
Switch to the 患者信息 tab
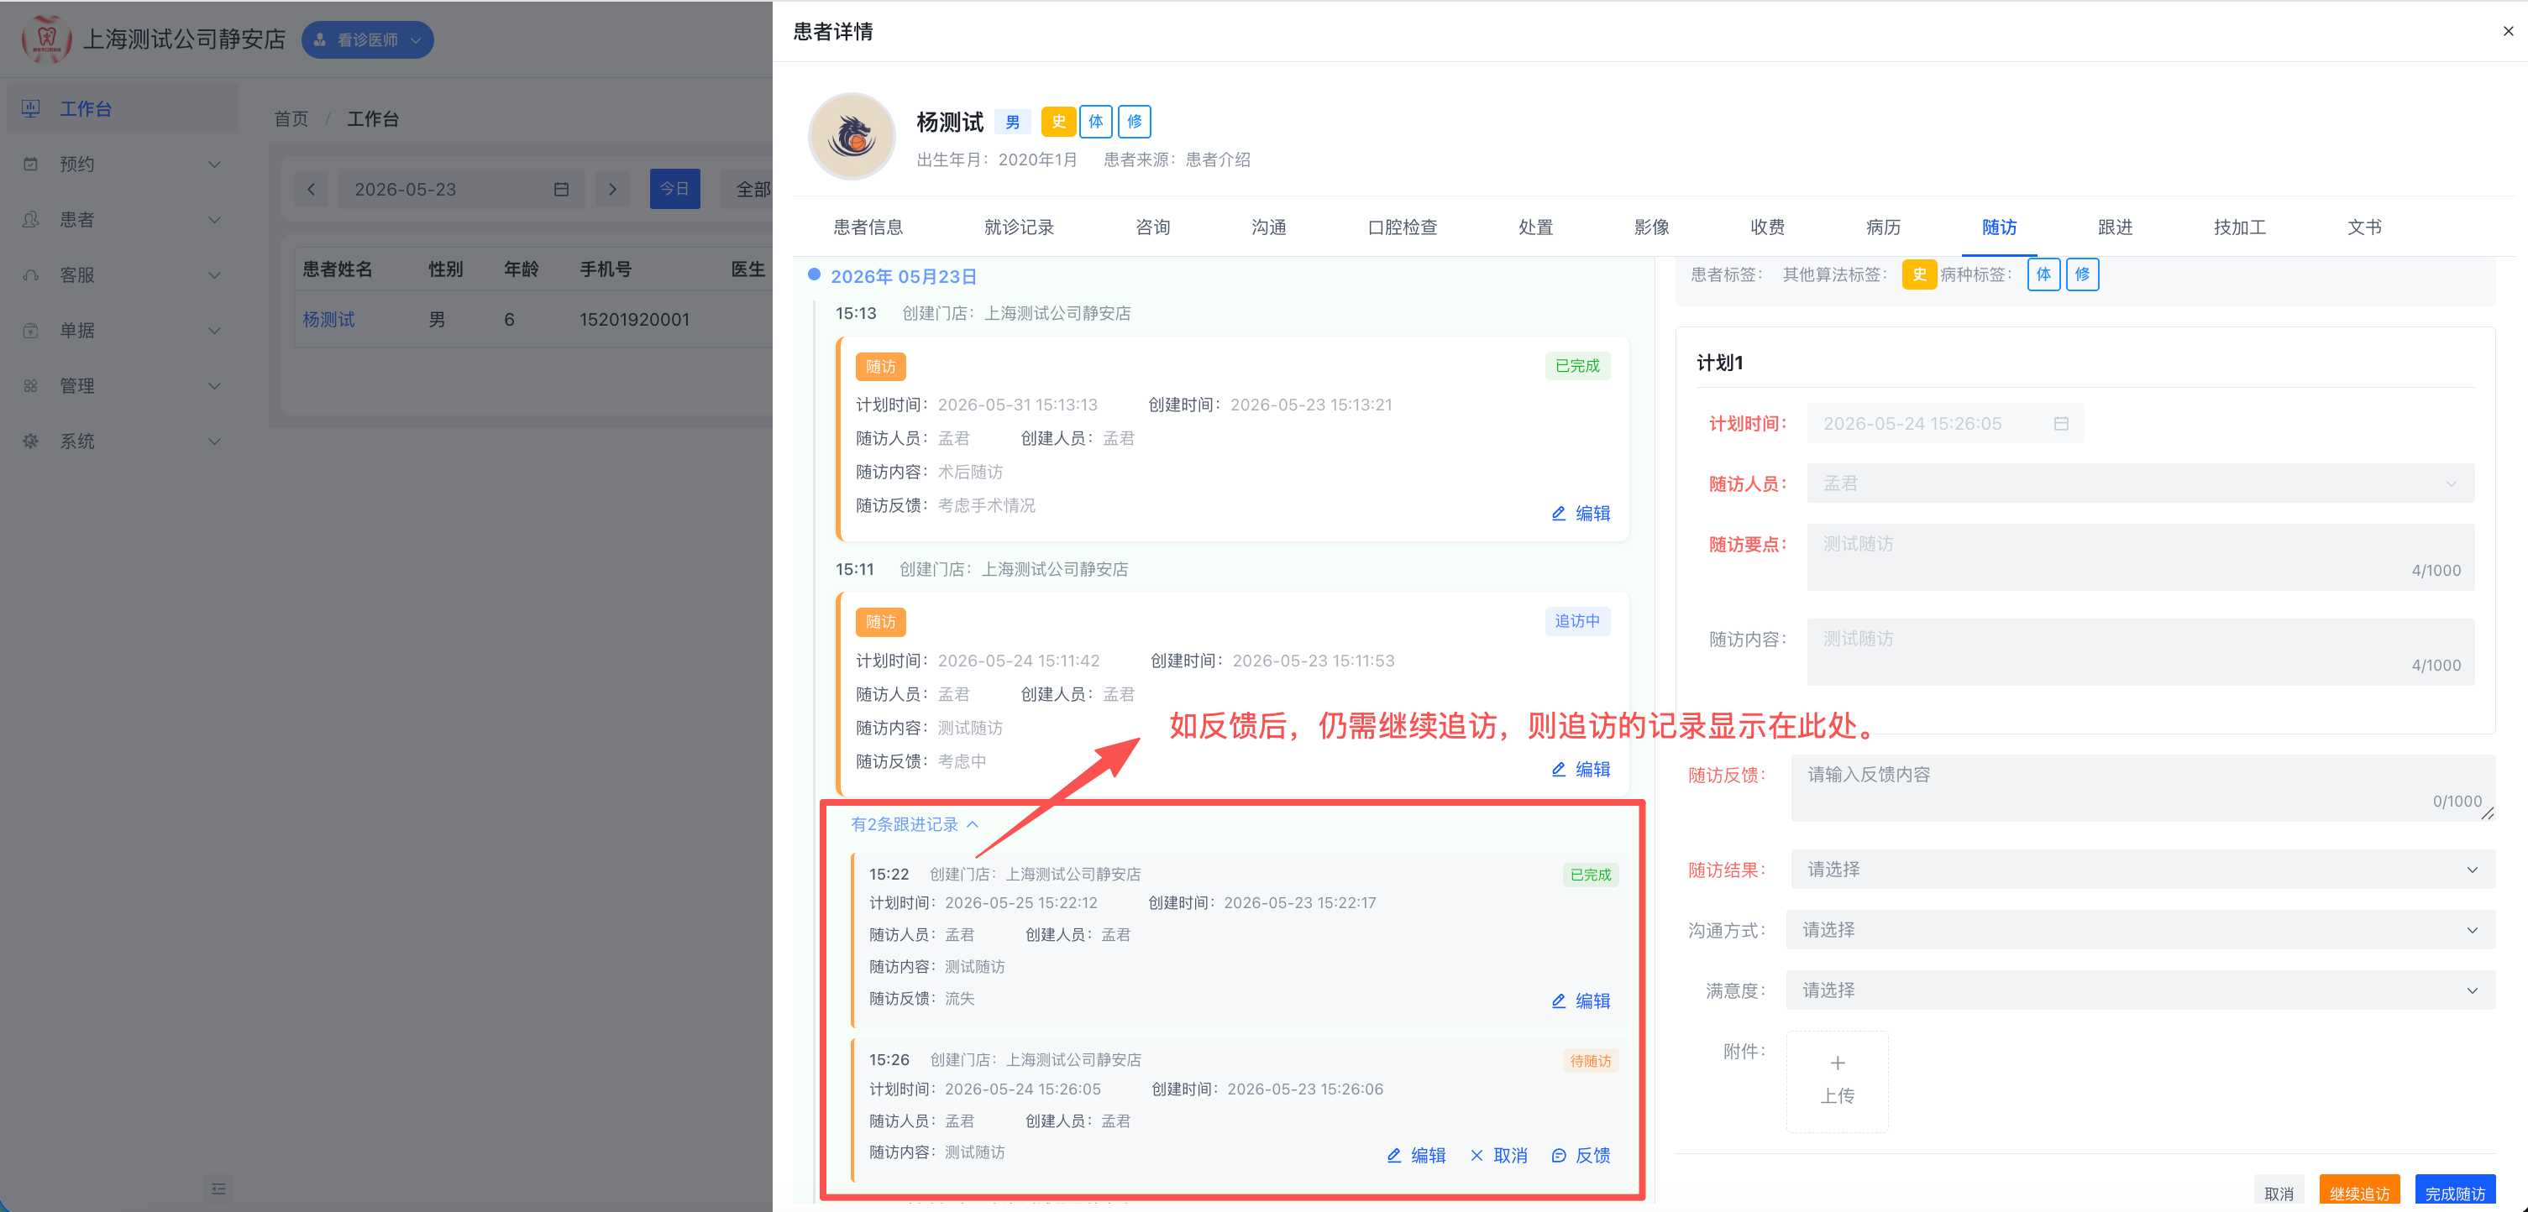(x=868, y=227)
